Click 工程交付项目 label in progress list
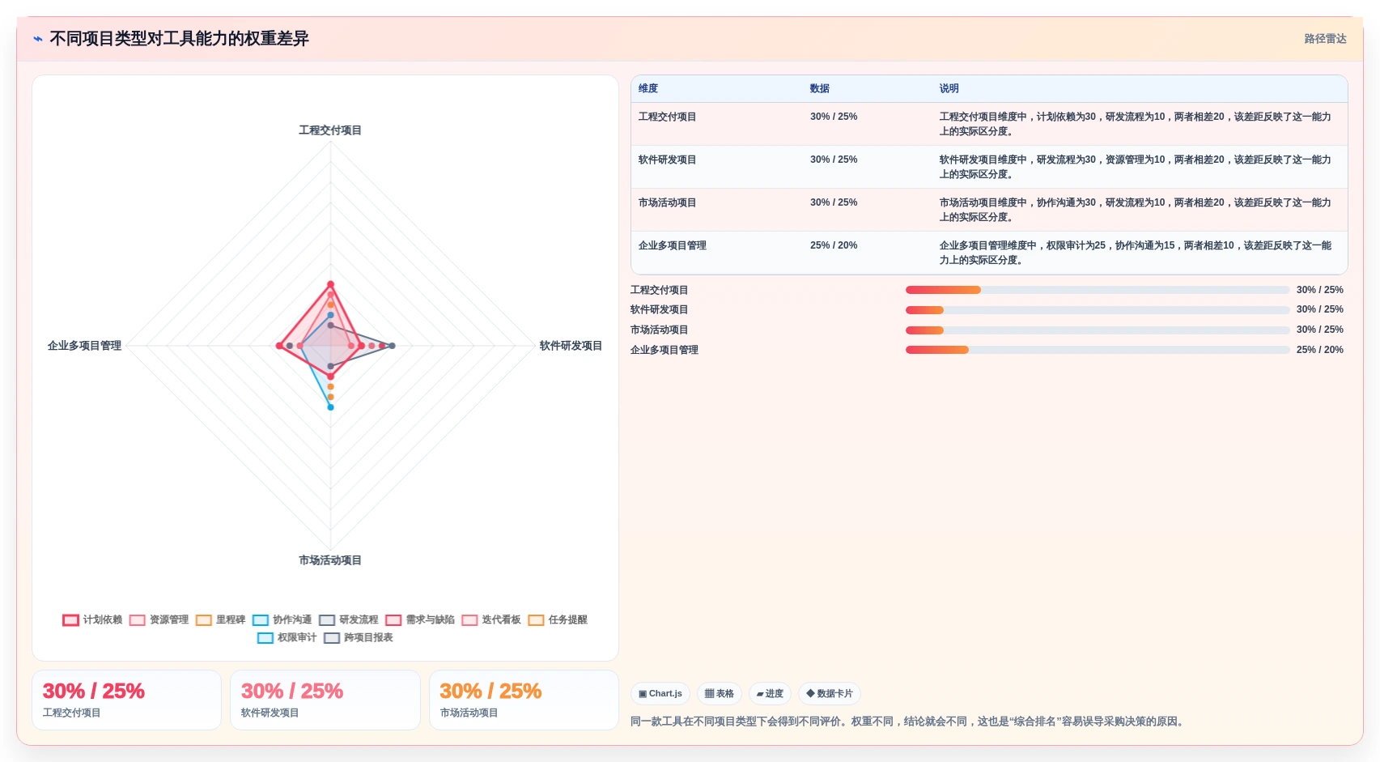Screen dimensions: 1380x762 tap(660, 290)
